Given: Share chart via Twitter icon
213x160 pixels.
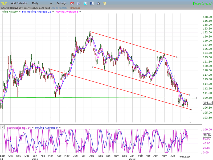Looking at the screenshot, I should 85,3.
